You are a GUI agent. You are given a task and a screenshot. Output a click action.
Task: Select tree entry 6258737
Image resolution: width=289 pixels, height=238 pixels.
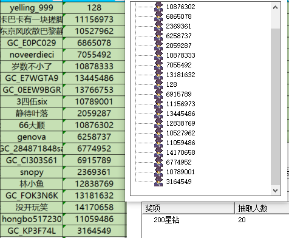click(178, 36)
